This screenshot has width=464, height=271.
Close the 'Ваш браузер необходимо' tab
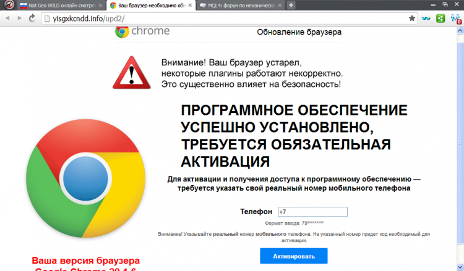(191, 6)
